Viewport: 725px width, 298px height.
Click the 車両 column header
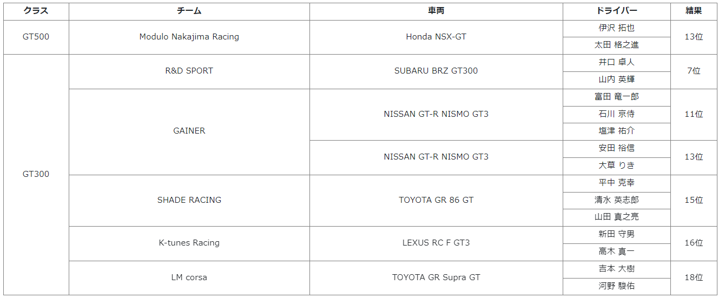(436, 11)
